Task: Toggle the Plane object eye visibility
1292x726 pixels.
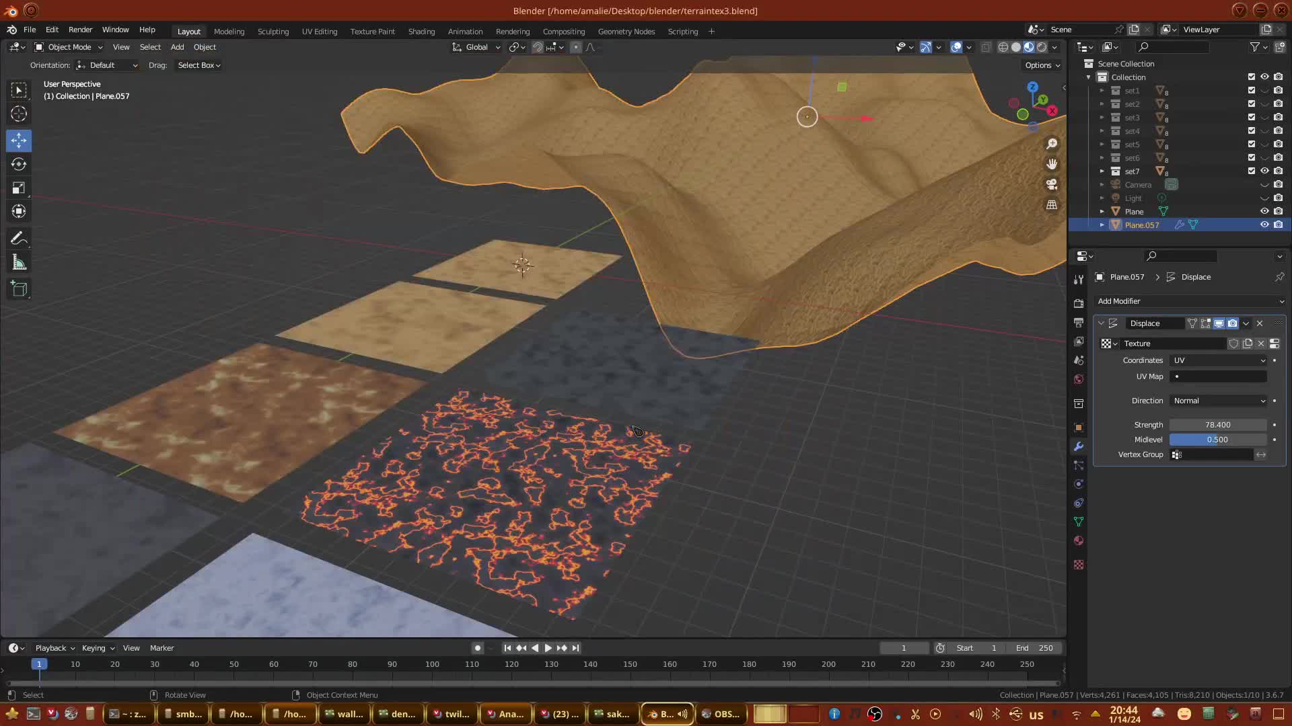Action: tap(1264, 211)
